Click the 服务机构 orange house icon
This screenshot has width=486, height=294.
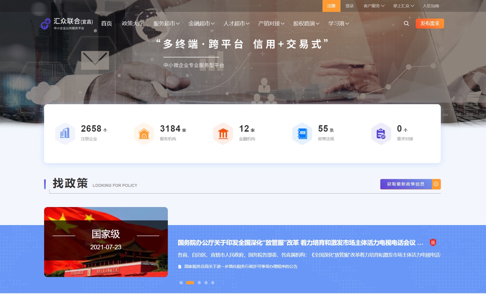(144, 134)
